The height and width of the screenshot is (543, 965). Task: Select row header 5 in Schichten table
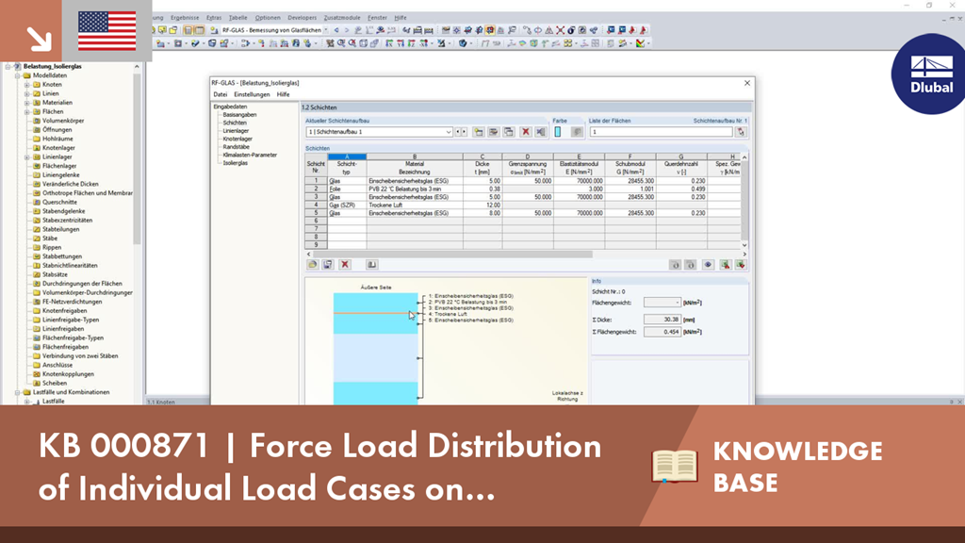(x=317, y=213)
